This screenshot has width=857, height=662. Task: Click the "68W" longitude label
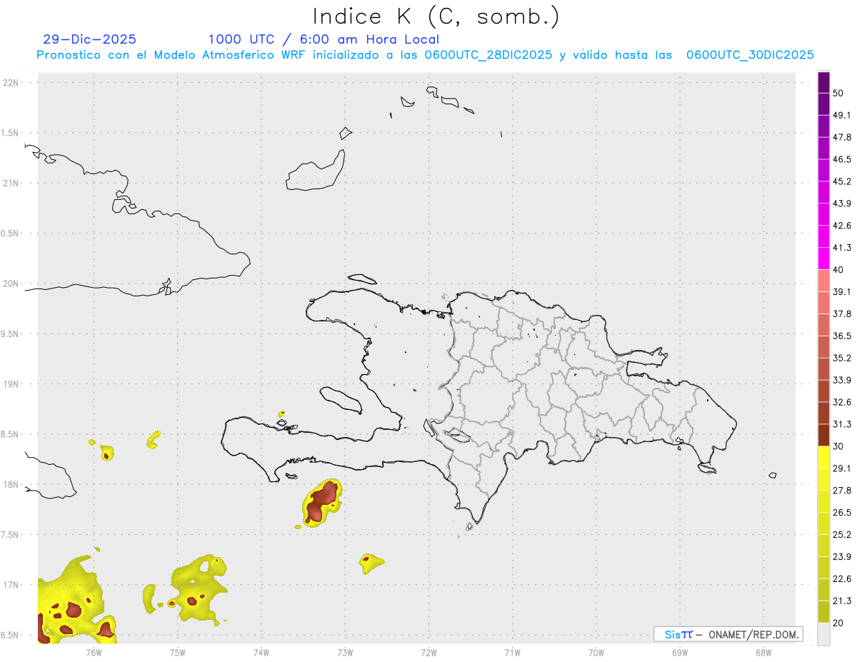tap(763, 652)
